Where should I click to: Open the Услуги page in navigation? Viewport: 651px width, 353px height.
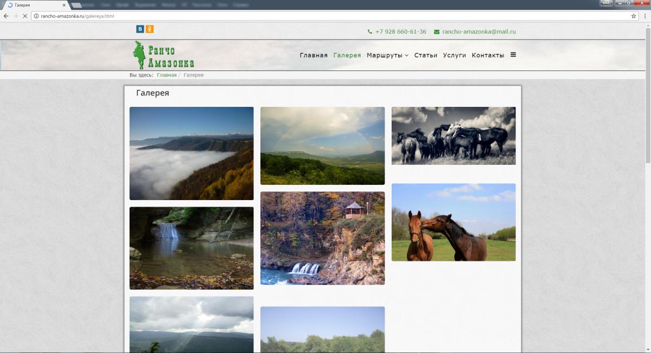454,55
